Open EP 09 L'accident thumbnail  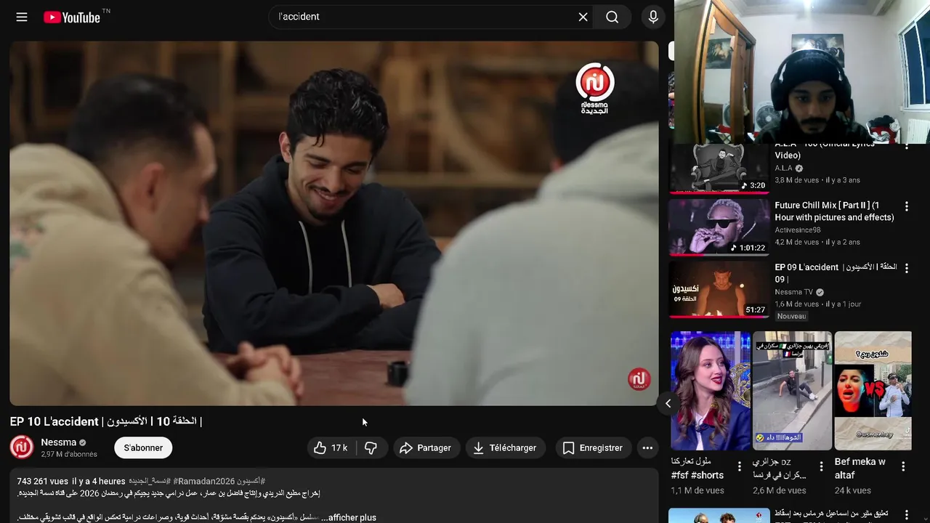(719, 290)
